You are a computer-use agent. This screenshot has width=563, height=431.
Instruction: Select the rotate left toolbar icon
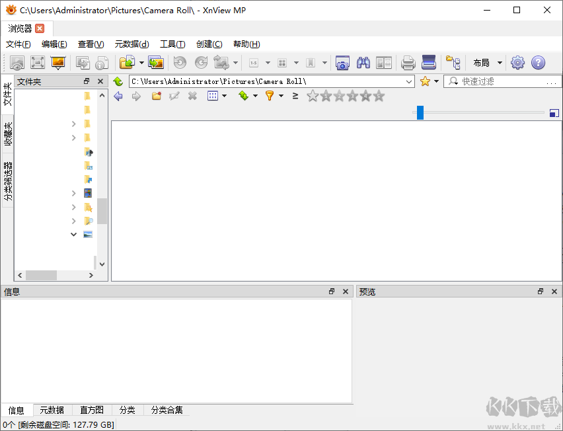pos(180,63)
